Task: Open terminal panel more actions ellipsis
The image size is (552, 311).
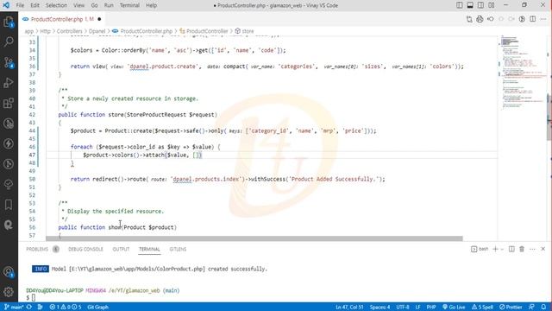Action: 532,249
